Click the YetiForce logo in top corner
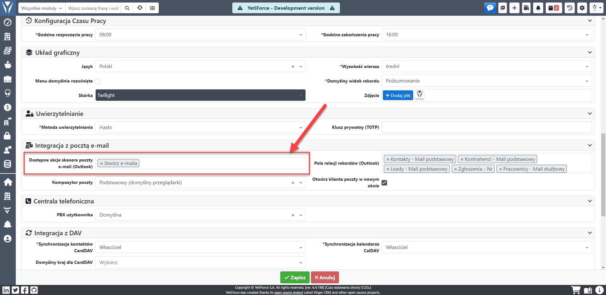The width and height of the screenshot is (606, 295). point(8,7)
